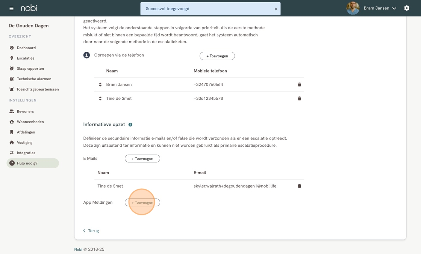Open the settings gear icon
The width and height of the screenshot is (421, 254).
click(407, 8)
